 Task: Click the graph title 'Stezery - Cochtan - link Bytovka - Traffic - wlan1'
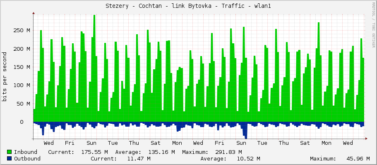(188, 6)
